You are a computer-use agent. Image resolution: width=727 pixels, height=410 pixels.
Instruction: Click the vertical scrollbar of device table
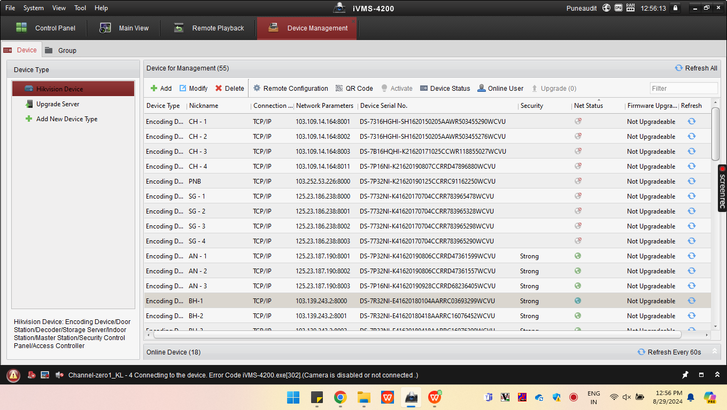715,133
